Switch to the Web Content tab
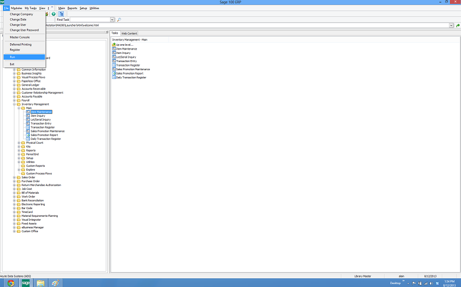This screenshot has width=461, height=287. [129, 33]
